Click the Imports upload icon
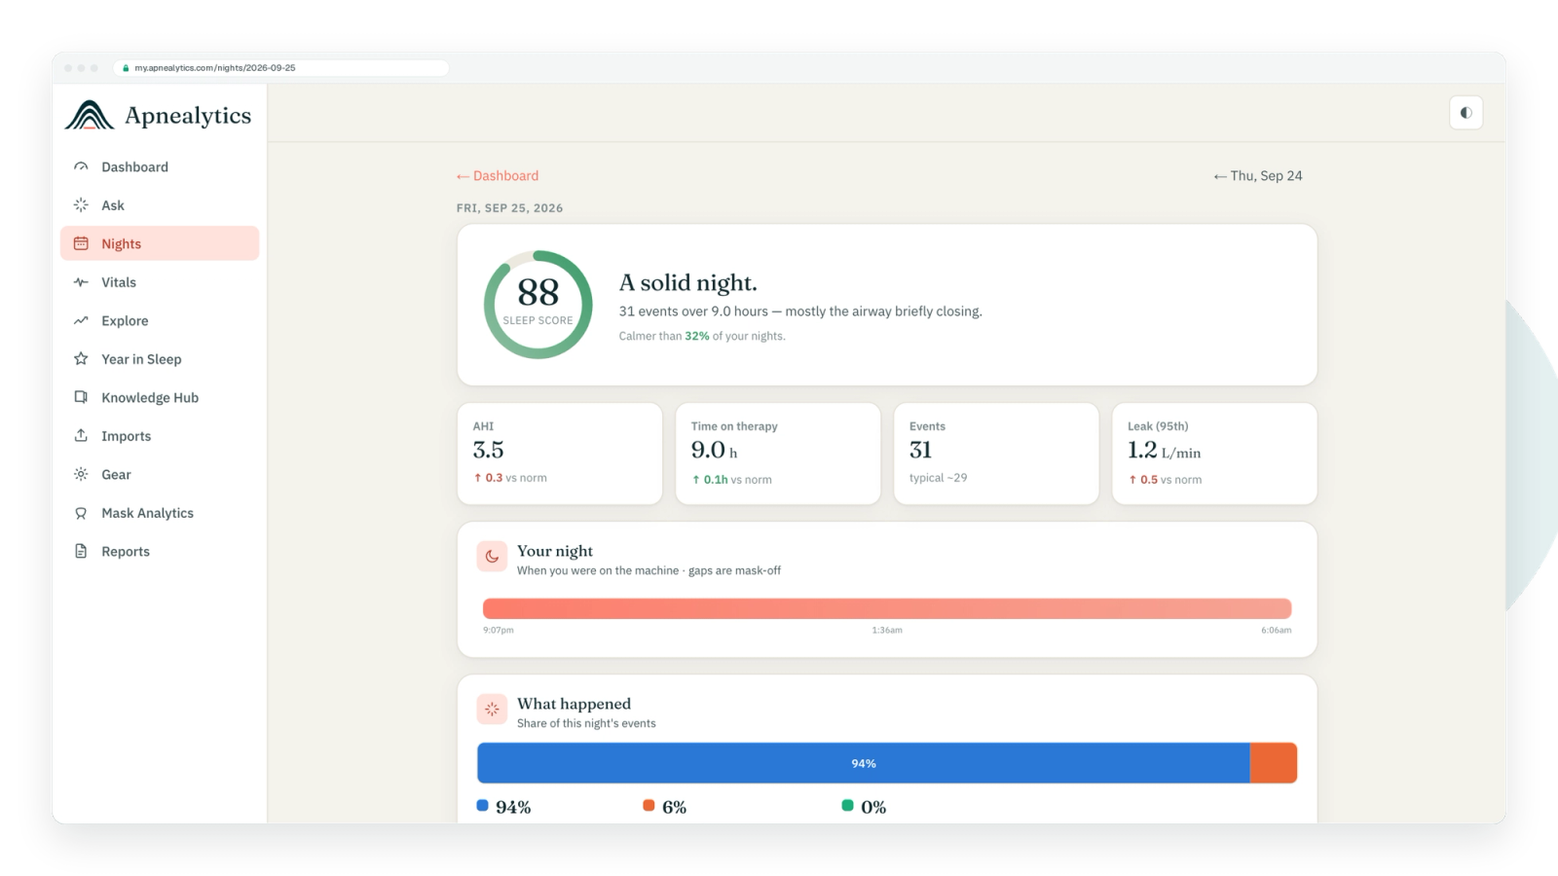This screenshot has width=1558, height=876. point(81,436)
